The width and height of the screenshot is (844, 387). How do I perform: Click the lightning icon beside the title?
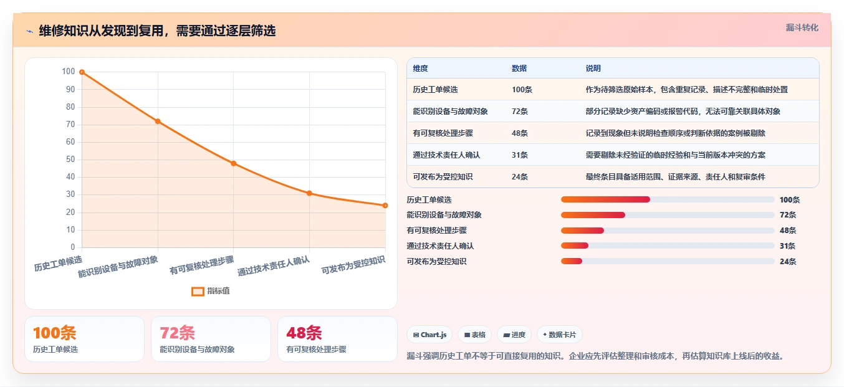point(30,31)
